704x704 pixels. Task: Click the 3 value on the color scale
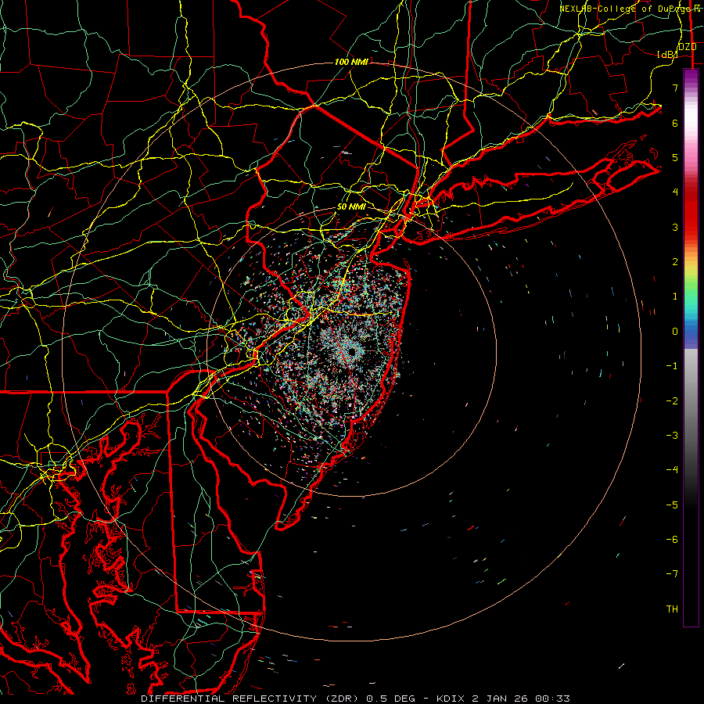pyautogui.click(x=675, y=227)
